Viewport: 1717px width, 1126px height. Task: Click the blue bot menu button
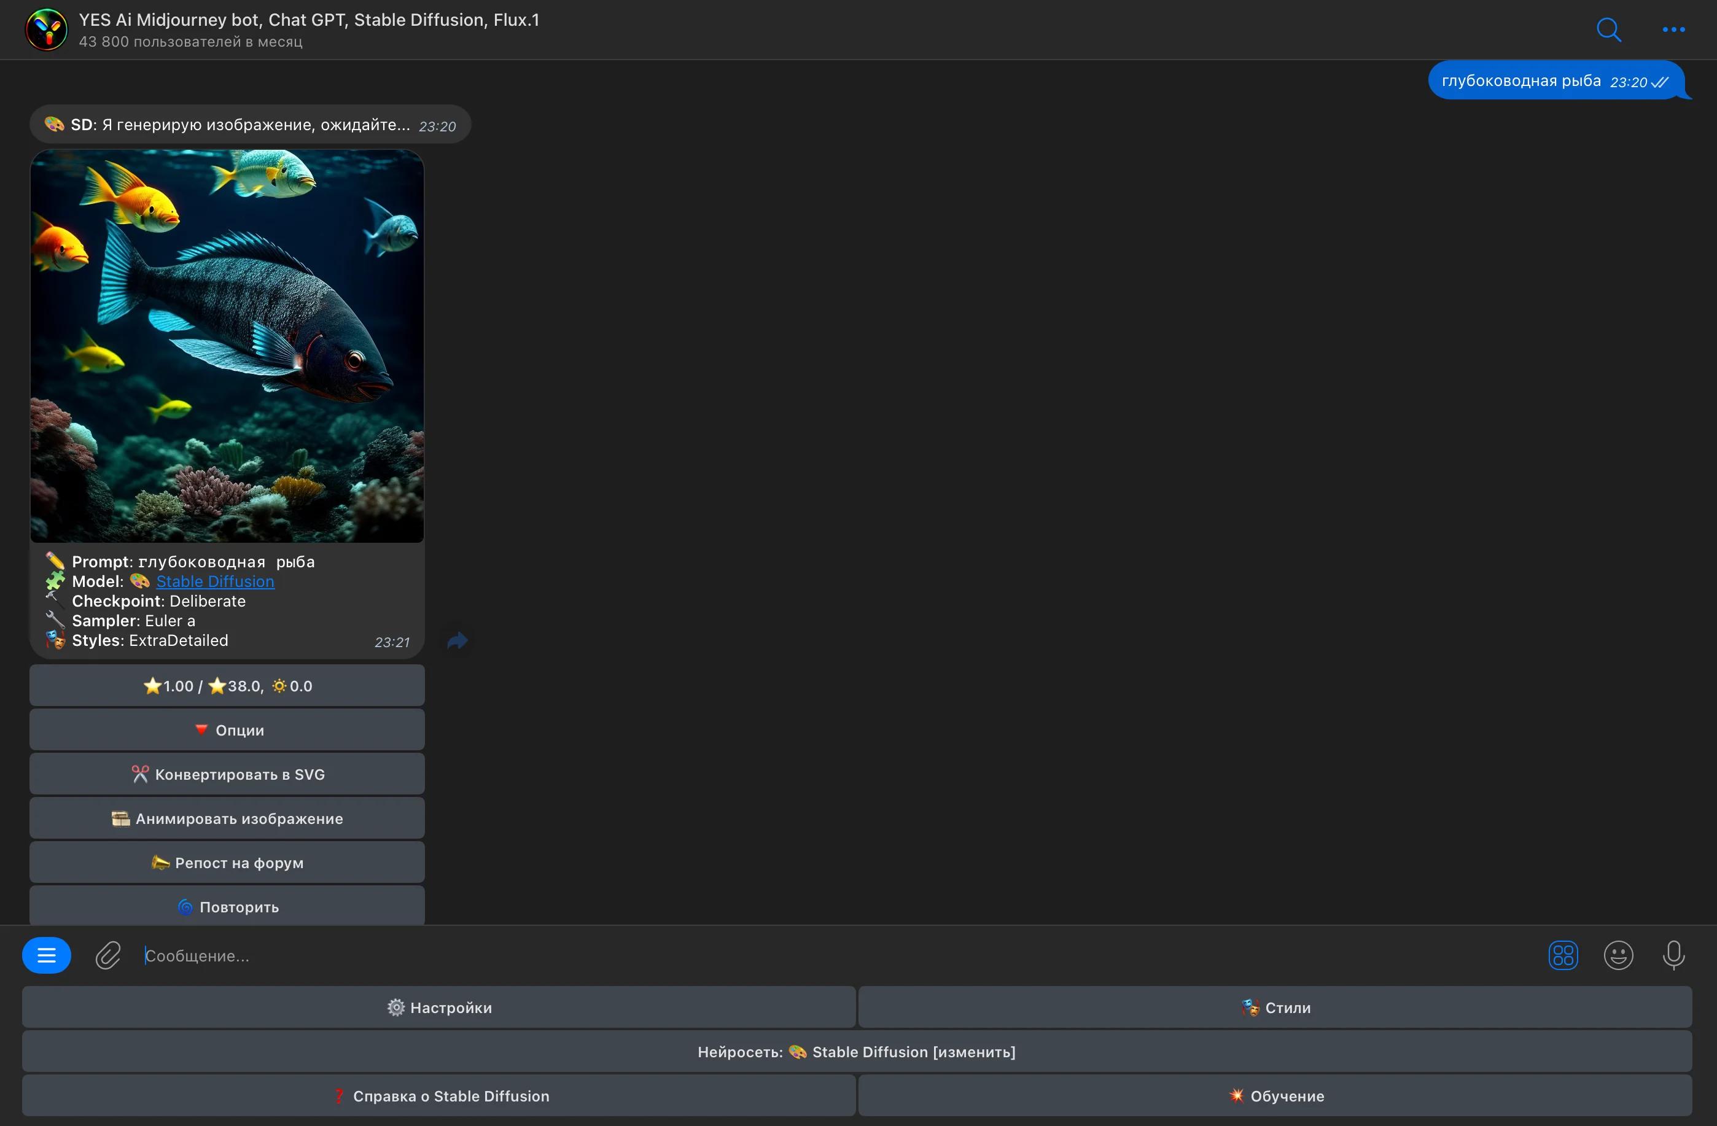click(46, 955)
